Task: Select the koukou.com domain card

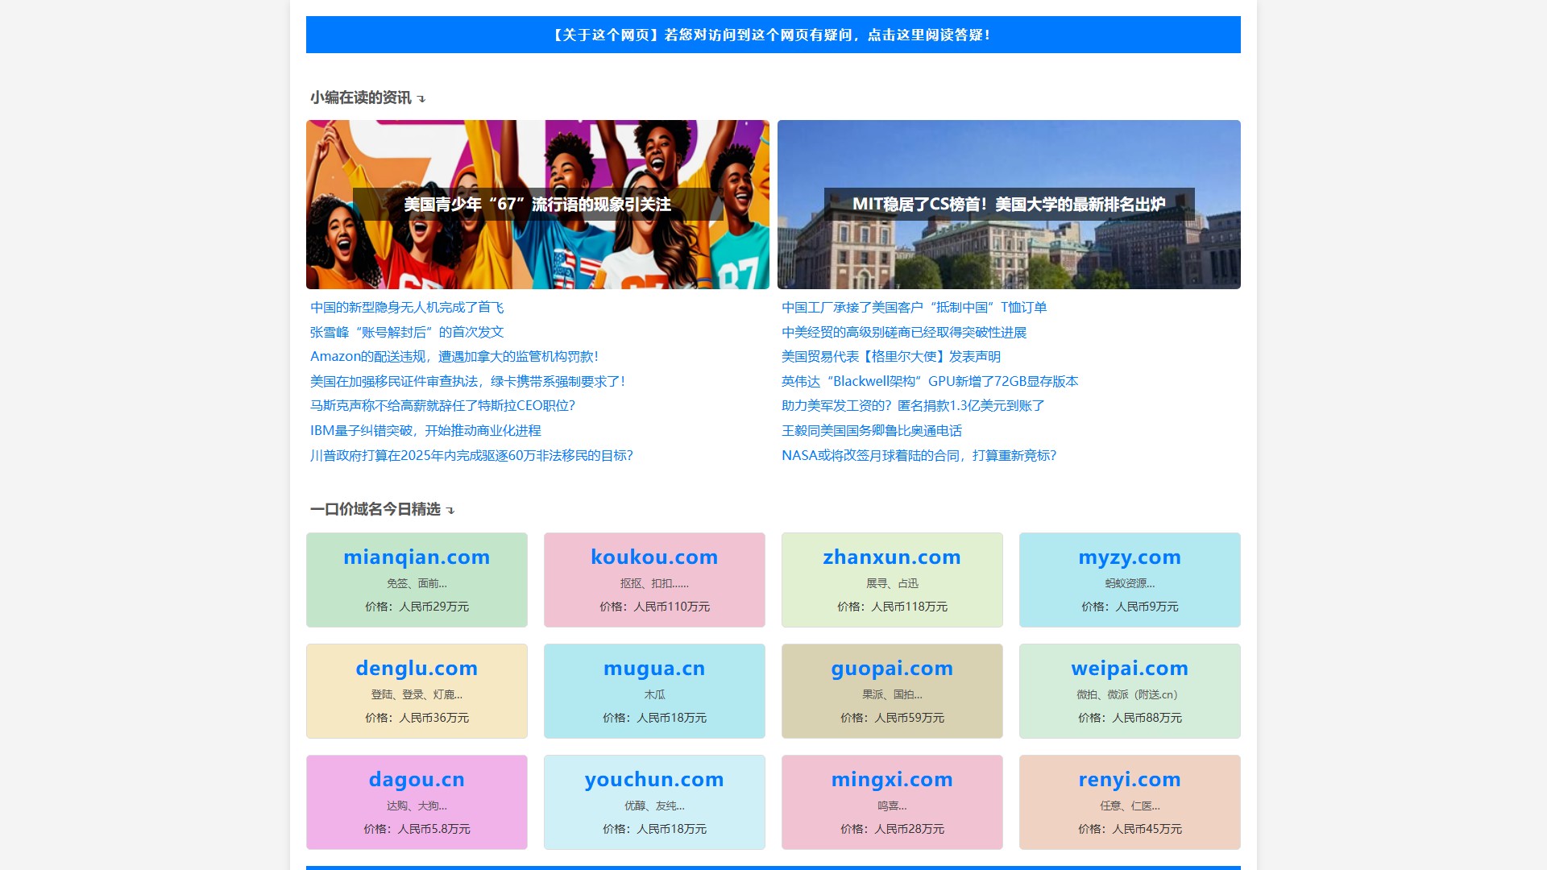Action: pos(654,579)
